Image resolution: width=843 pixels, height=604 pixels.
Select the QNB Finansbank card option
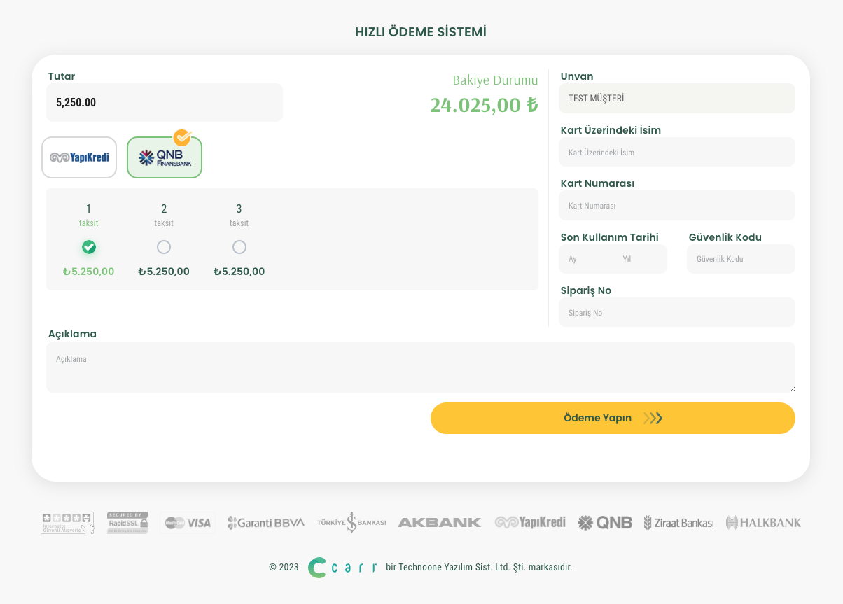tap(165, 157)
